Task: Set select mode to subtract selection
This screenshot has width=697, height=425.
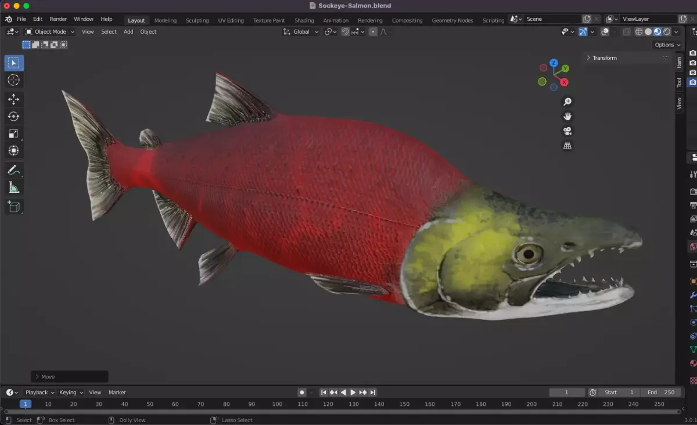Action: point(45,45)
